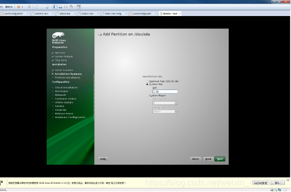Click the Time Zone step in sidebar

tap(61, 60)
